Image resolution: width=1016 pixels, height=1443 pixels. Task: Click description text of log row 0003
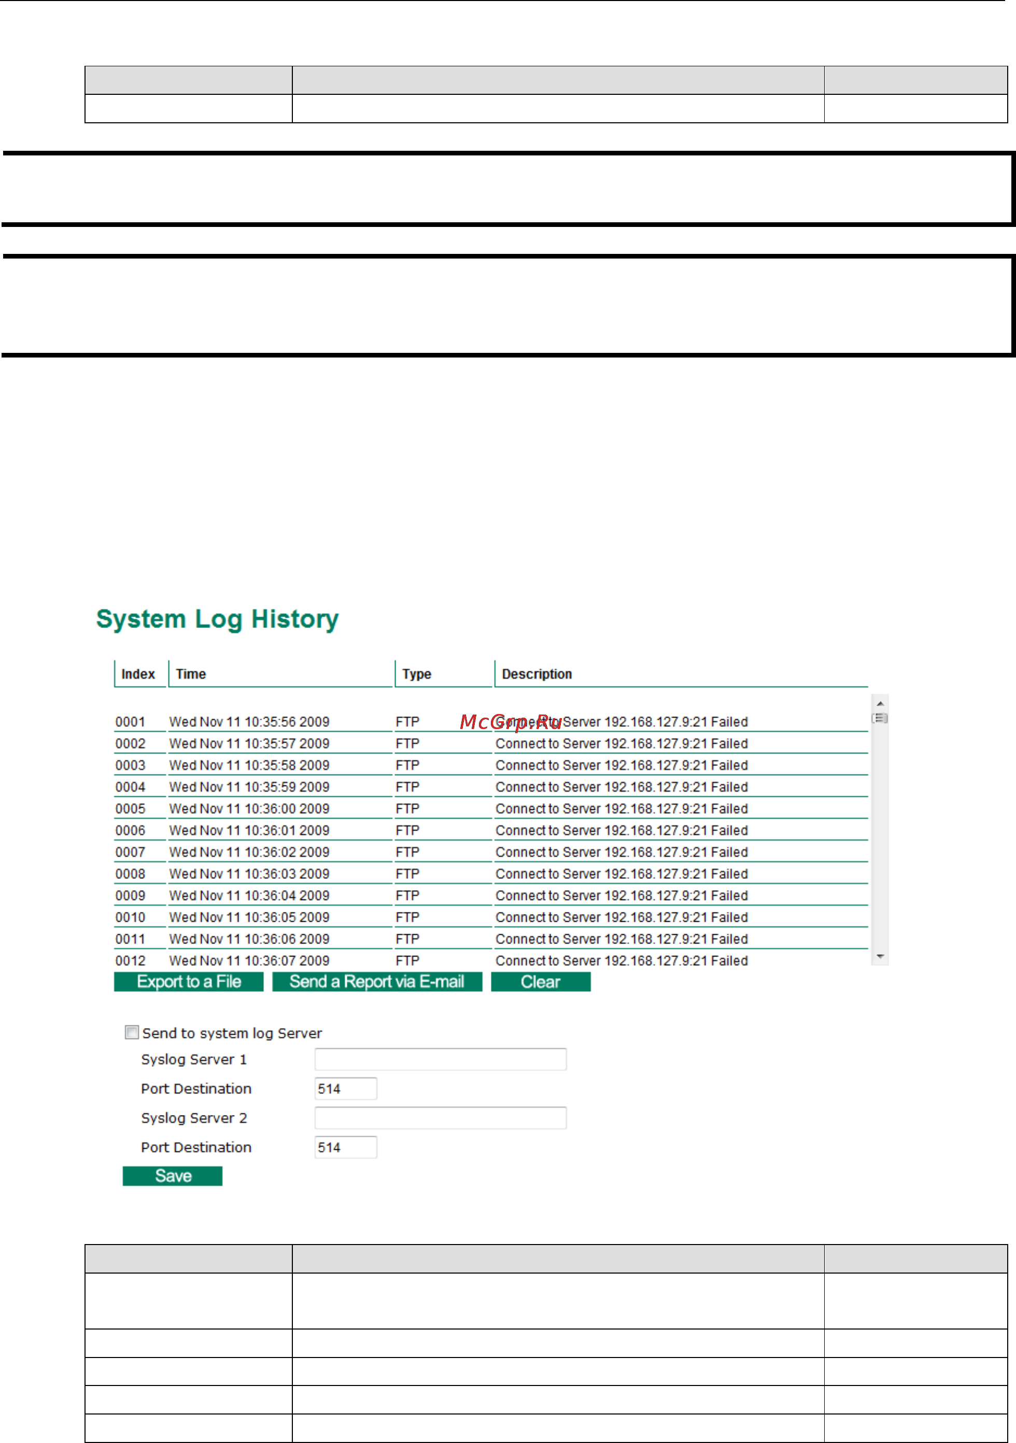pos(622,765)
